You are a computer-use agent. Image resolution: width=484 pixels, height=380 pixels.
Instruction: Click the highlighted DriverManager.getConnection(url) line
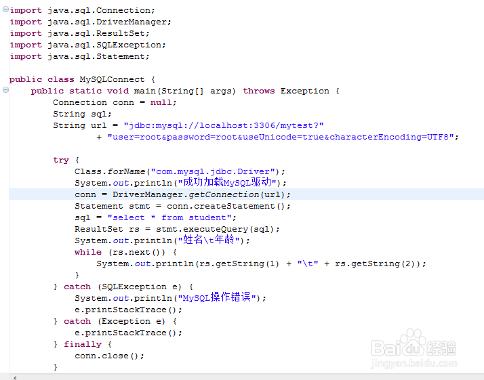point(182,194)
